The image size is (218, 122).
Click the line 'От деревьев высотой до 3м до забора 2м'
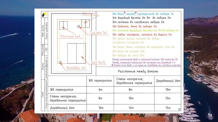142,18
